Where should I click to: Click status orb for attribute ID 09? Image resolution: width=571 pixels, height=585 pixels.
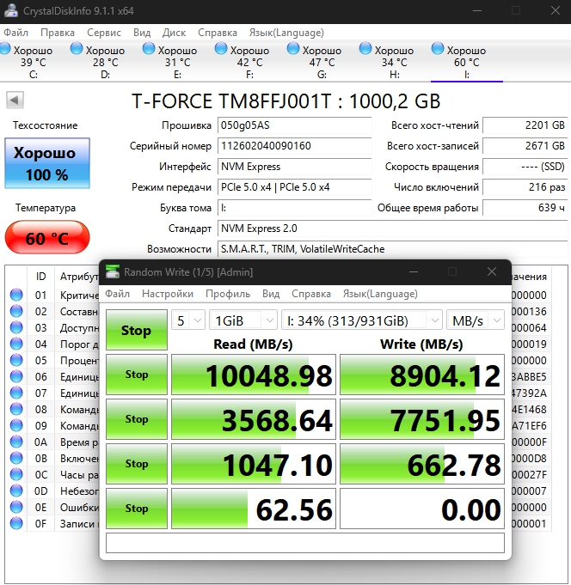(x=16, y=425)
